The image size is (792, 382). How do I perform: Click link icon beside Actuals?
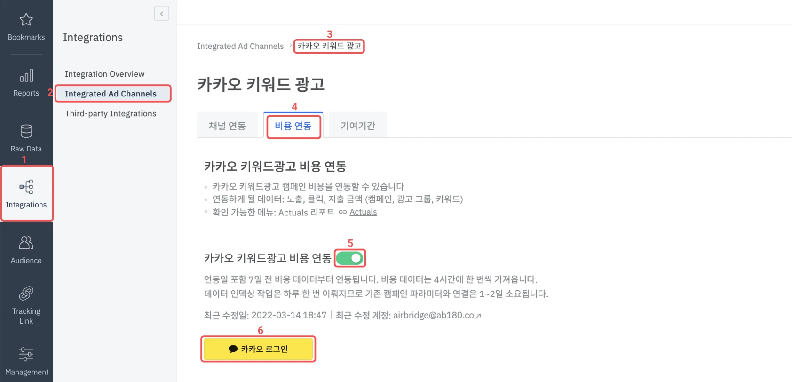click(x=343, y=212)
